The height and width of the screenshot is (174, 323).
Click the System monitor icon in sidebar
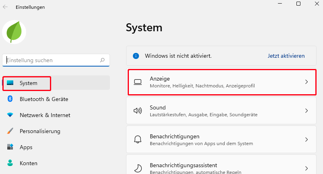pyautogui.click(x=10, y=83)
